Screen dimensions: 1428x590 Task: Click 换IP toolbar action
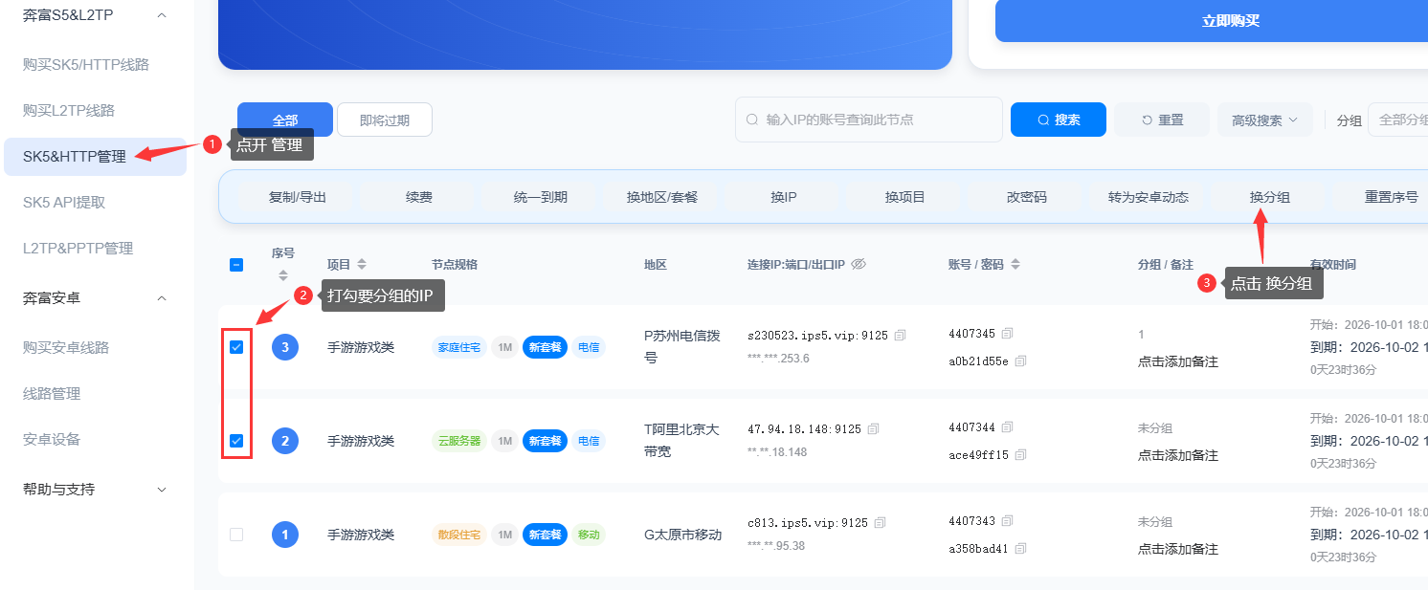point(784,197)
